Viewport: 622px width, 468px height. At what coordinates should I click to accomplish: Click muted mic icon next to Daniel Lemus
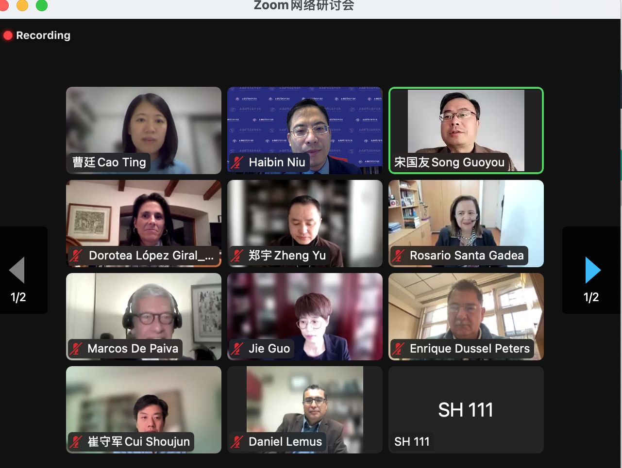(237, 442)
